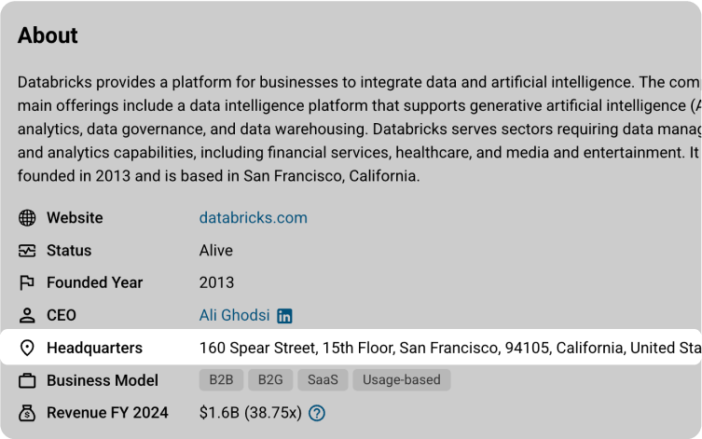This screenshot has width=702, height=439.
Task: Click the globe icon beside Website
Action: tap(27, 218)
